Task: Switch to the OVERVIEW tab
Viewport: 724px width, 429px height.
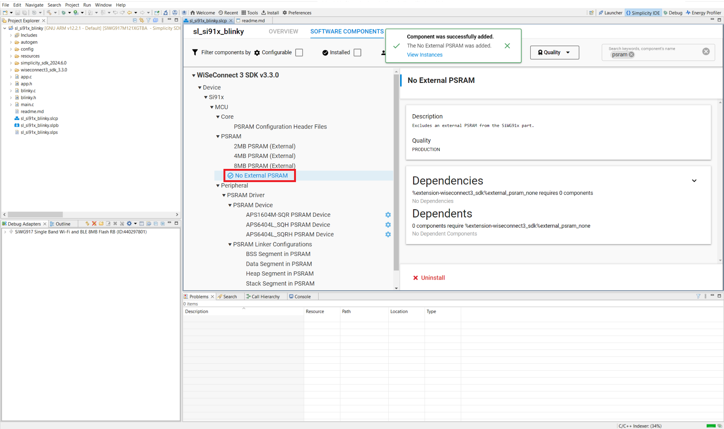Action: (283, 31)
